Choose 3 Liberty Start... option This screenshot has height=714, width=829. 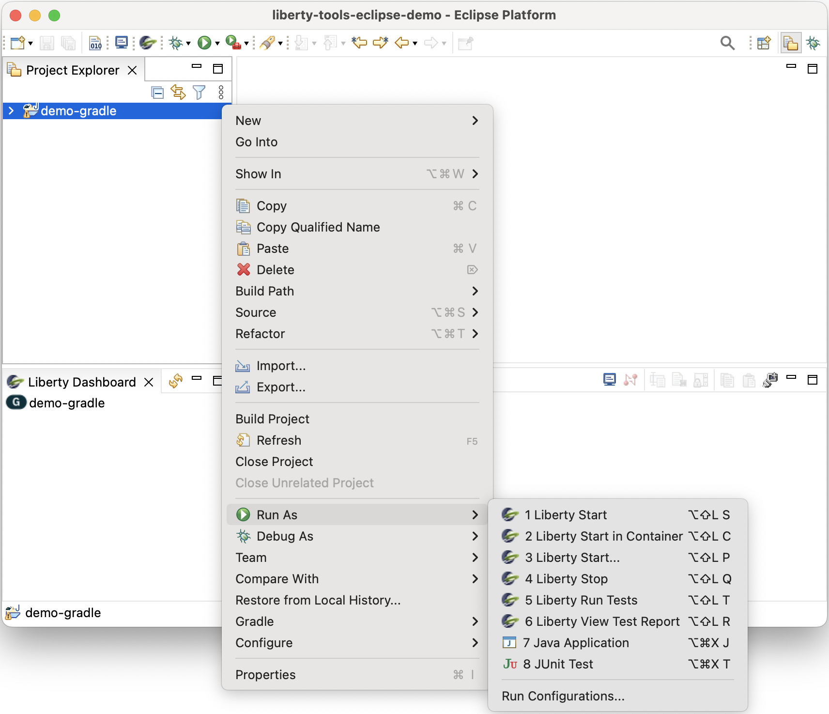pyautogui.click(x=617, y=558)
